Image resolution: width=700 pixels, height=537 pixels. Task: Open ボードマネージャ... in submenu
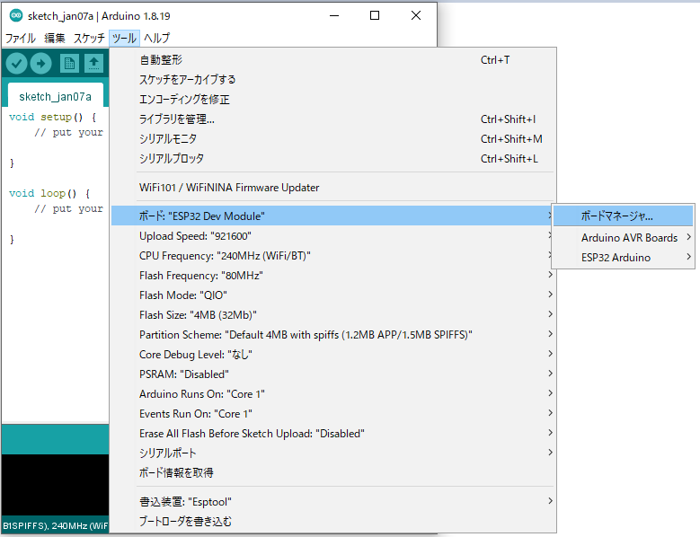[x=624, y=216]
